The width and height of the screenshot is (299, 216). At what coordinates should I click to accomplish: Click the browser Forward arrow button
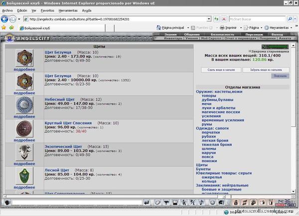tap(13, 19)
